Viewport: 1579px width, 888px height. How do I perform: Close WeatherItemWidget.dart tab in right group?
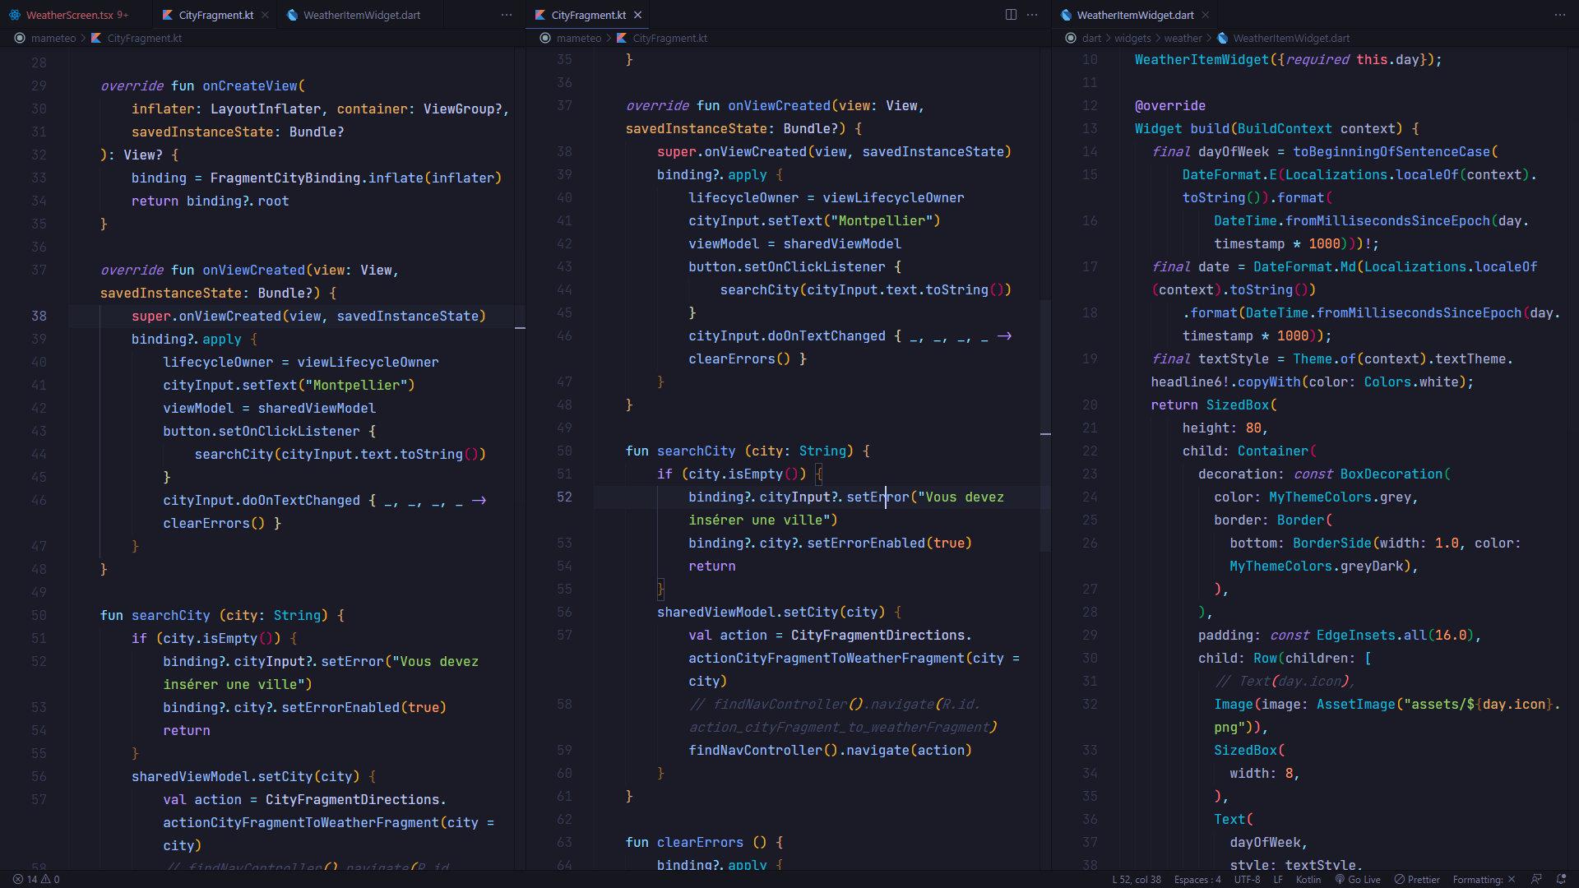tap(1205, 15)
